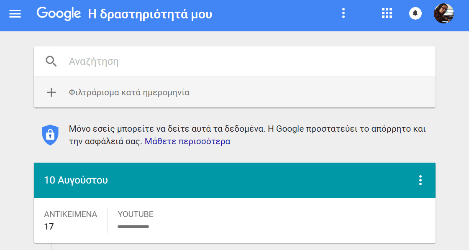This screenshot has width=469, height=250.
Task: Open the account profile avatar
Action: pyautogui.click(x=444, y=13)
